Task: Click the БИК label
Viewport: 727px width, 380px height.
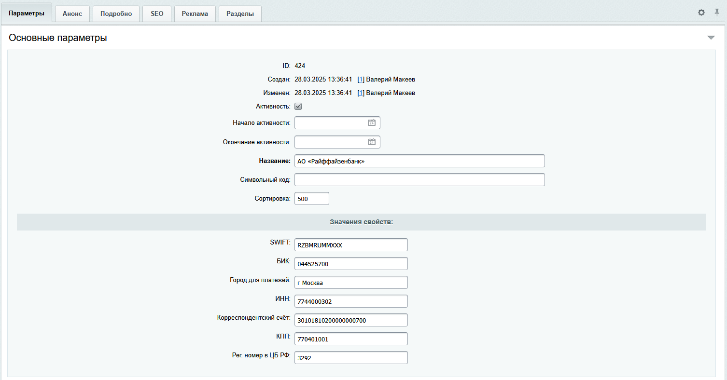Action: pyautogui.click(x=283, y=261)
